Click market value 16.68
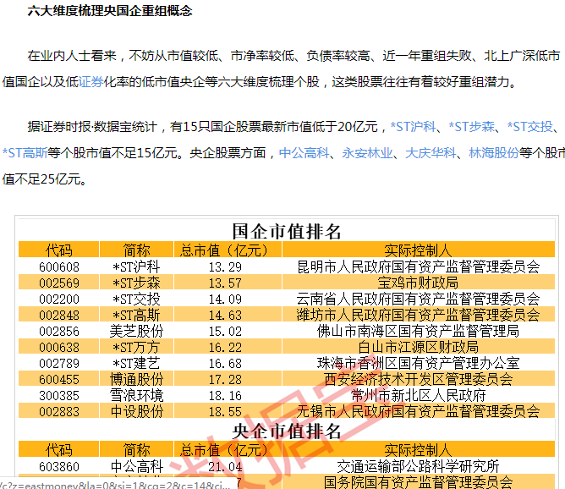 pos(225,363)
